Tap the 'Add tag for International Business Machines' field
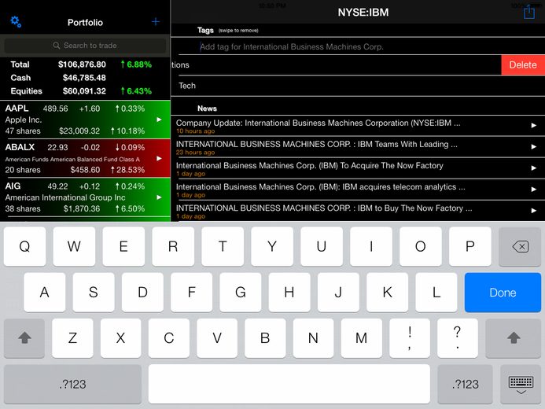545x409 pixels. click(x=358, y=46)
